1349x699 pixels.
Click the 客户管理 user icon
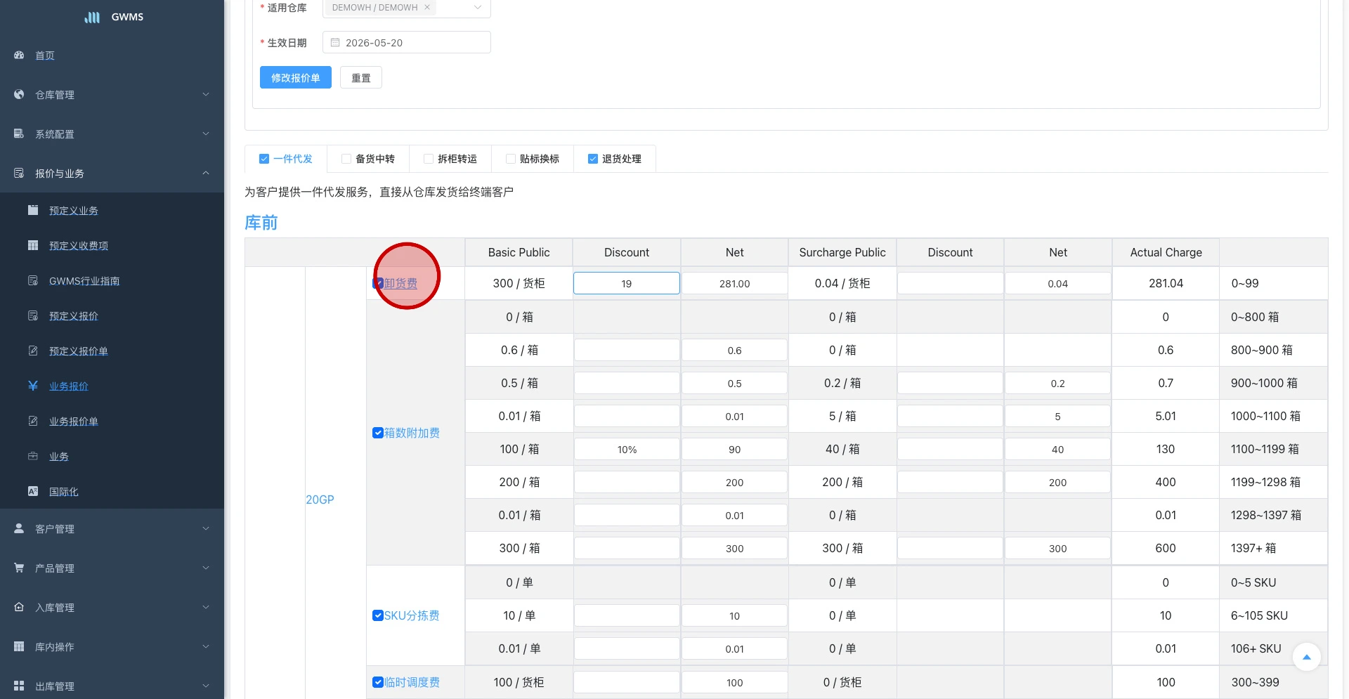click(19, 528)
